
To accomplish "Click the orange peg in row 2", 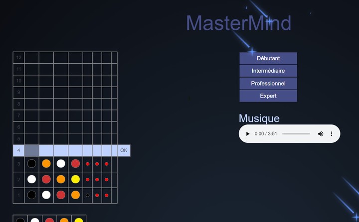I will pyautogui.click(x=61, y=179).
